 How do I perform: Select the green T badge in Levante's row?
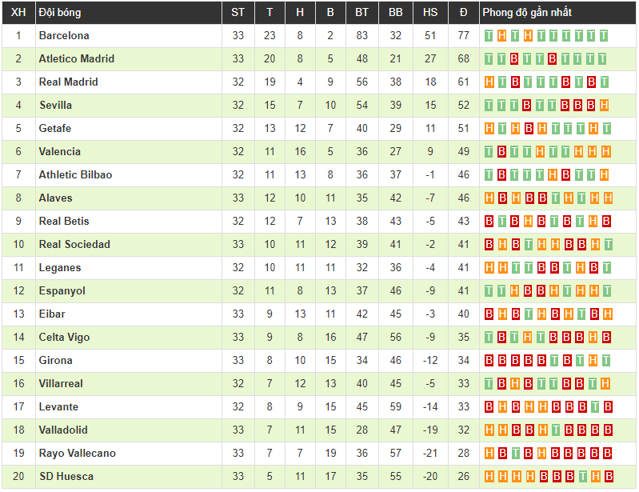tap(593, 407)
